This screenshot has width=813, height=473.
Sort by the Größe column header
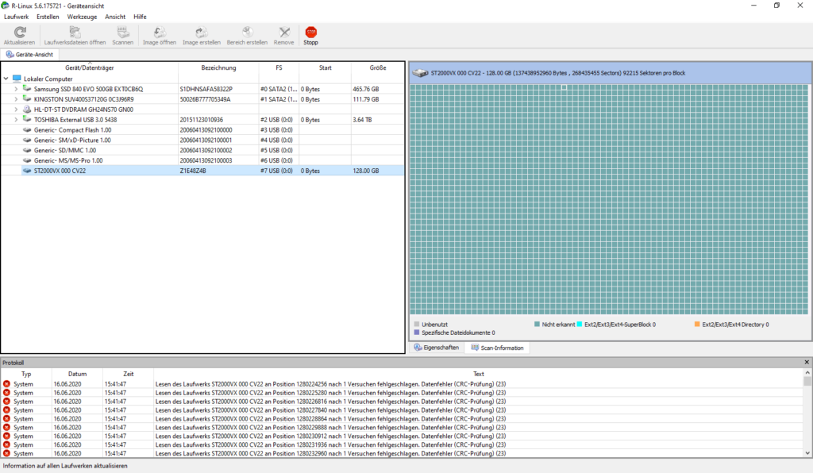pos(378,68)
